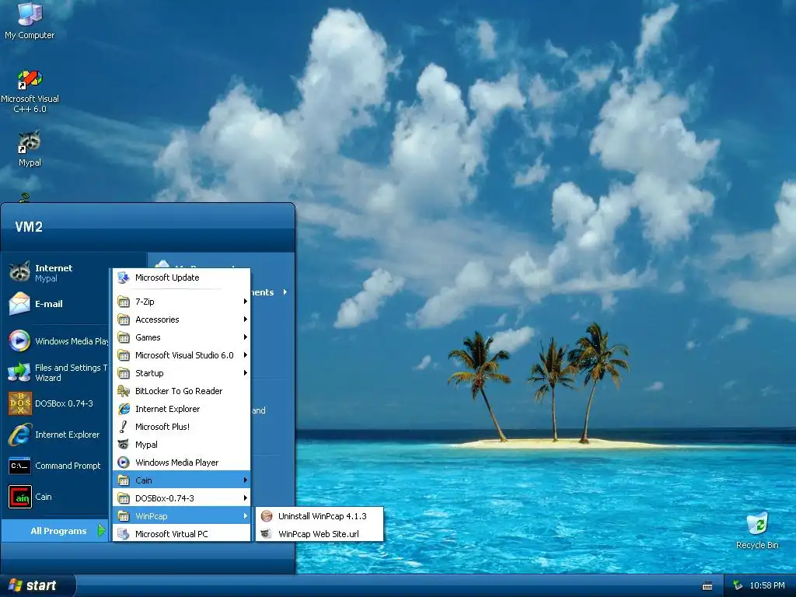The height and width of the screenshot is (597, 796).
Task: Click WinPcap Web Site.url text
Action: 318,534
